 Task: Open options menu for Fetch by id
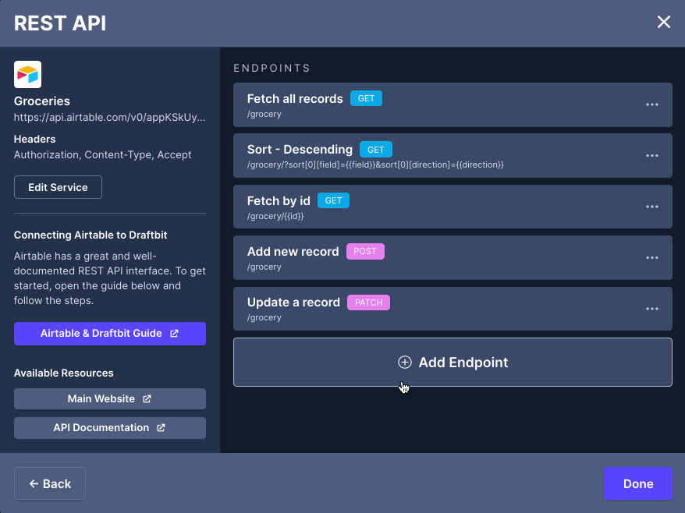click(651, 207)
